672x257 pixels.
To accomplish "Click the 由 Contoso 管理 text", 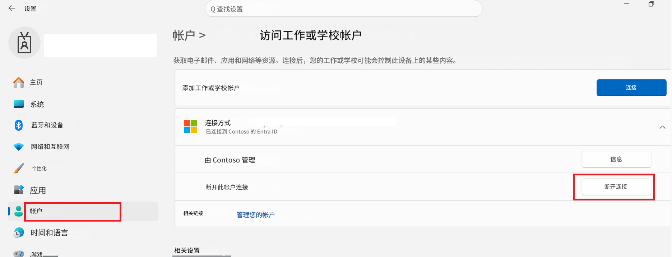I will pyautogui.click(x=230, y=160).
